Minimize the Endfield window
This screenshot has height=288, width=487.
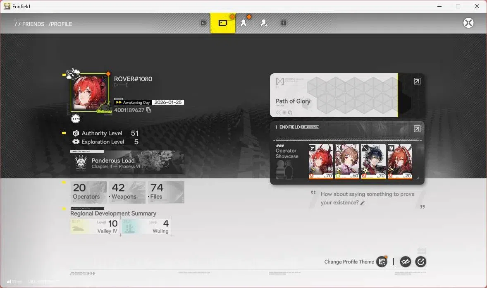[439, 6]
